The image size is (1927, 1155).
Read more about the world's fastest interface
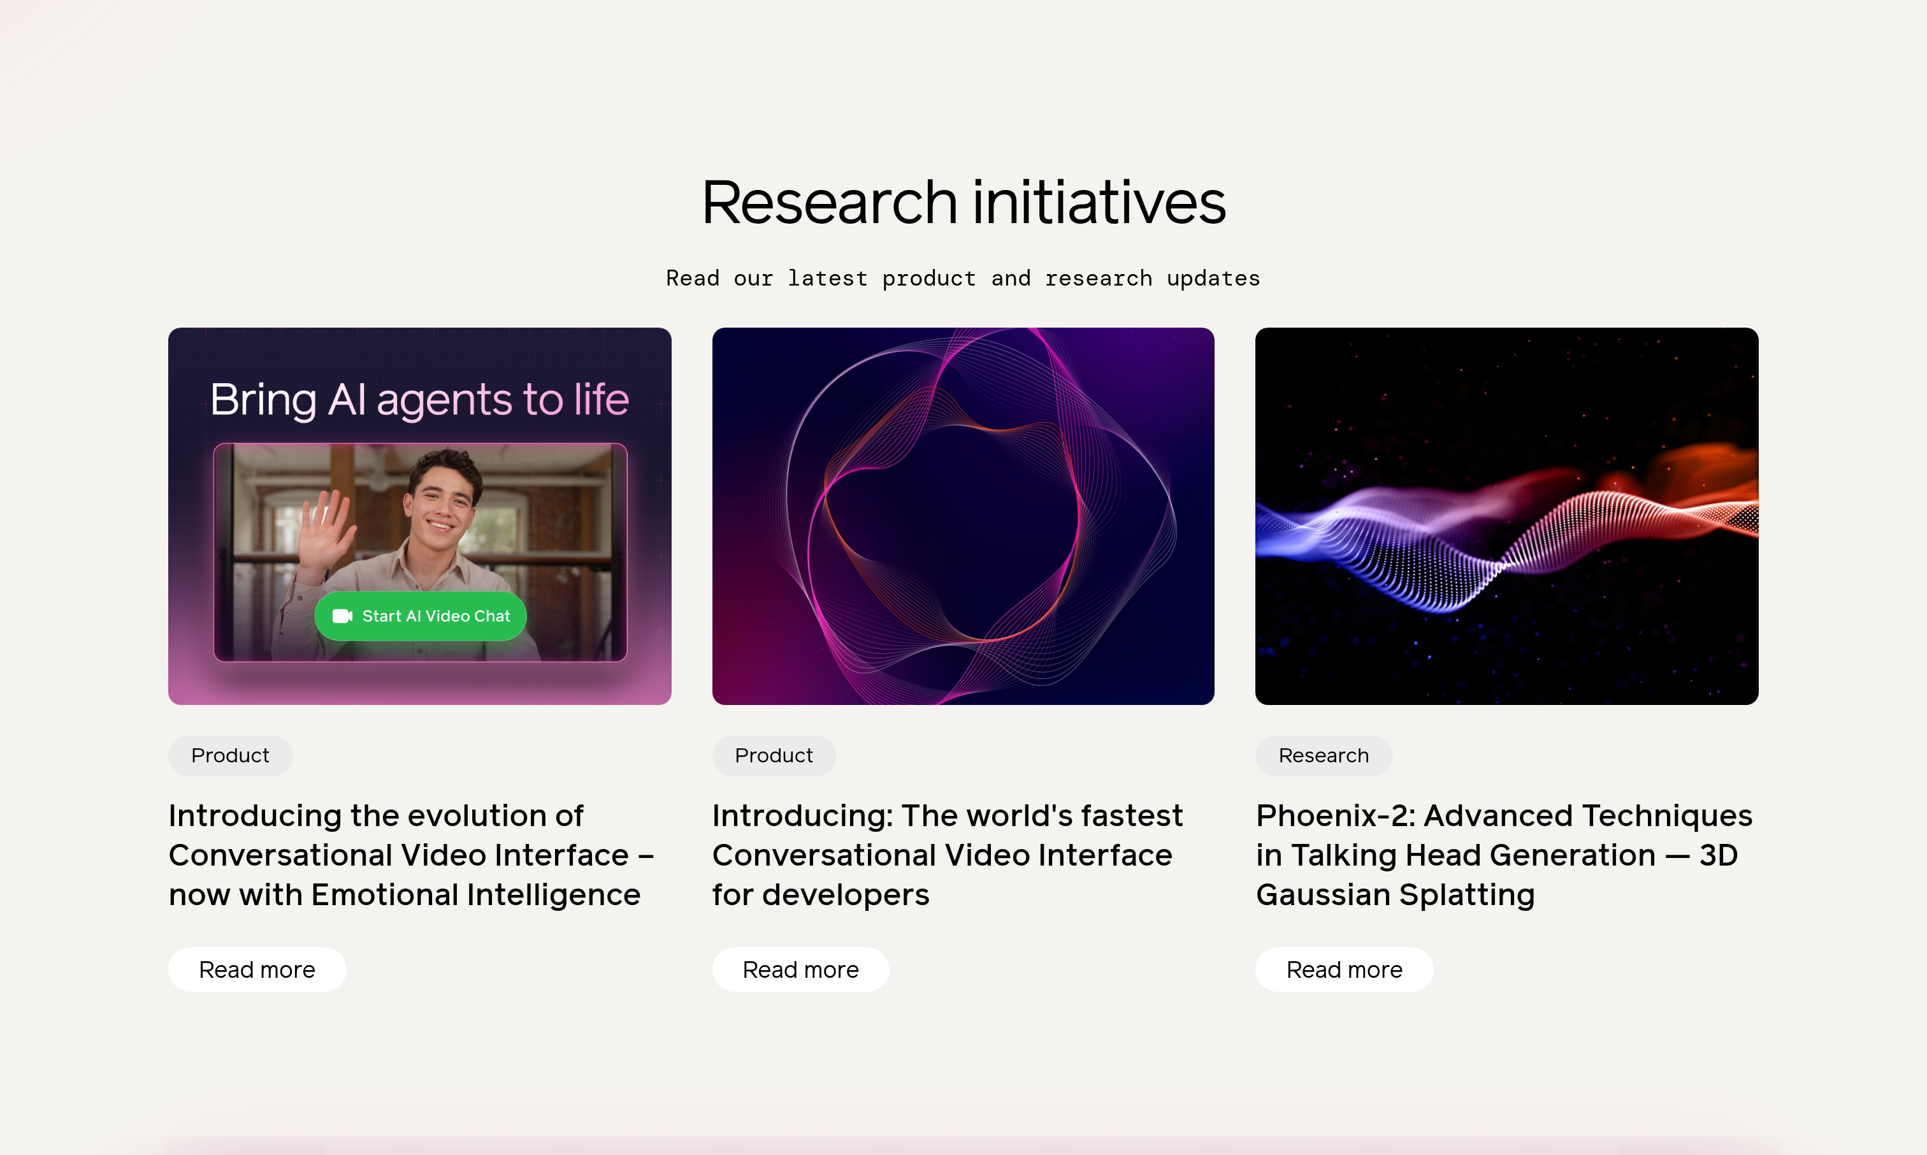pos(800,970)
